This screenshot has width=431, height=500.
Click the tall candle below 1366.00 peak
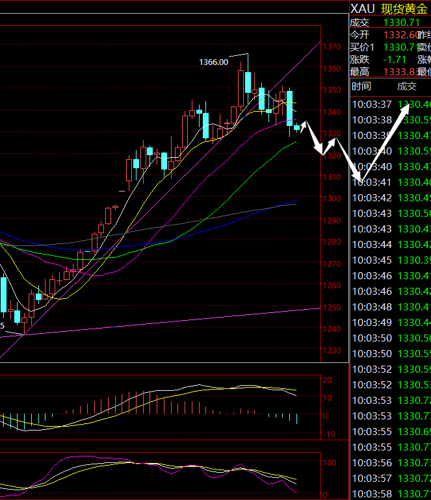click(241, 87)
